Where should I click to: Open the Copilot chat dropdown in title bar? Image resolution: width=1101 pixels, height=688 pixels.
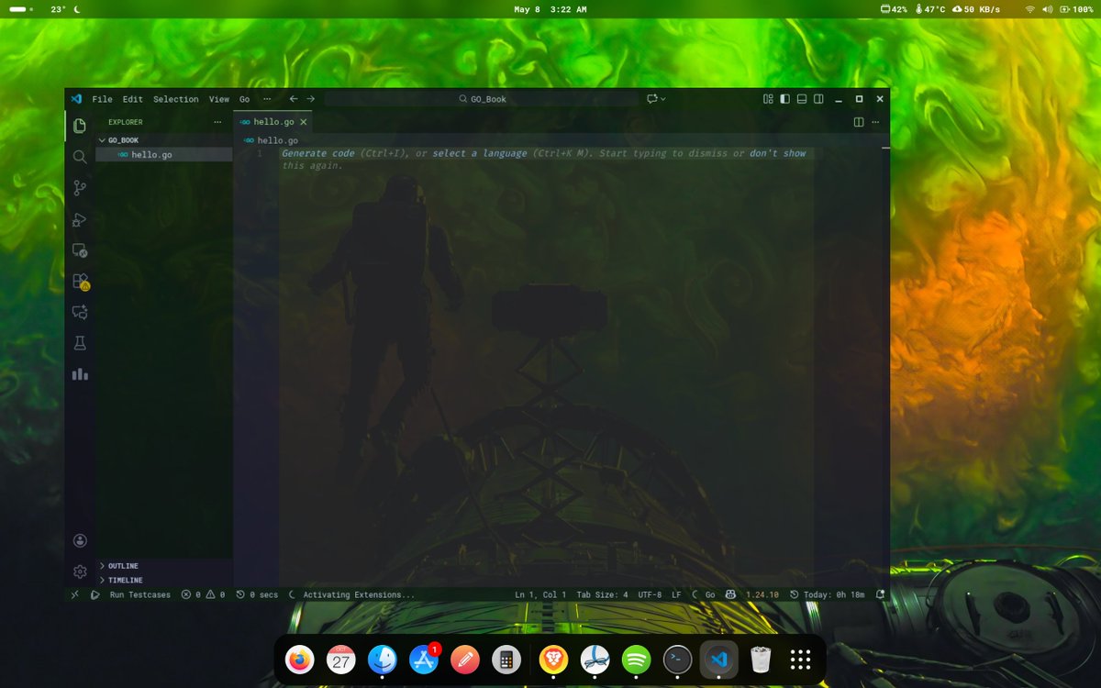tap(656, 99)
